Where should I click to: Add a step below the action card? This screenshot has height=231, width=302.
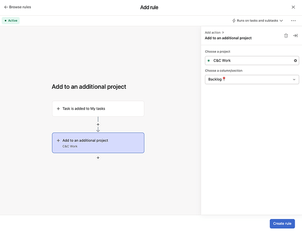tap(98, 158)
